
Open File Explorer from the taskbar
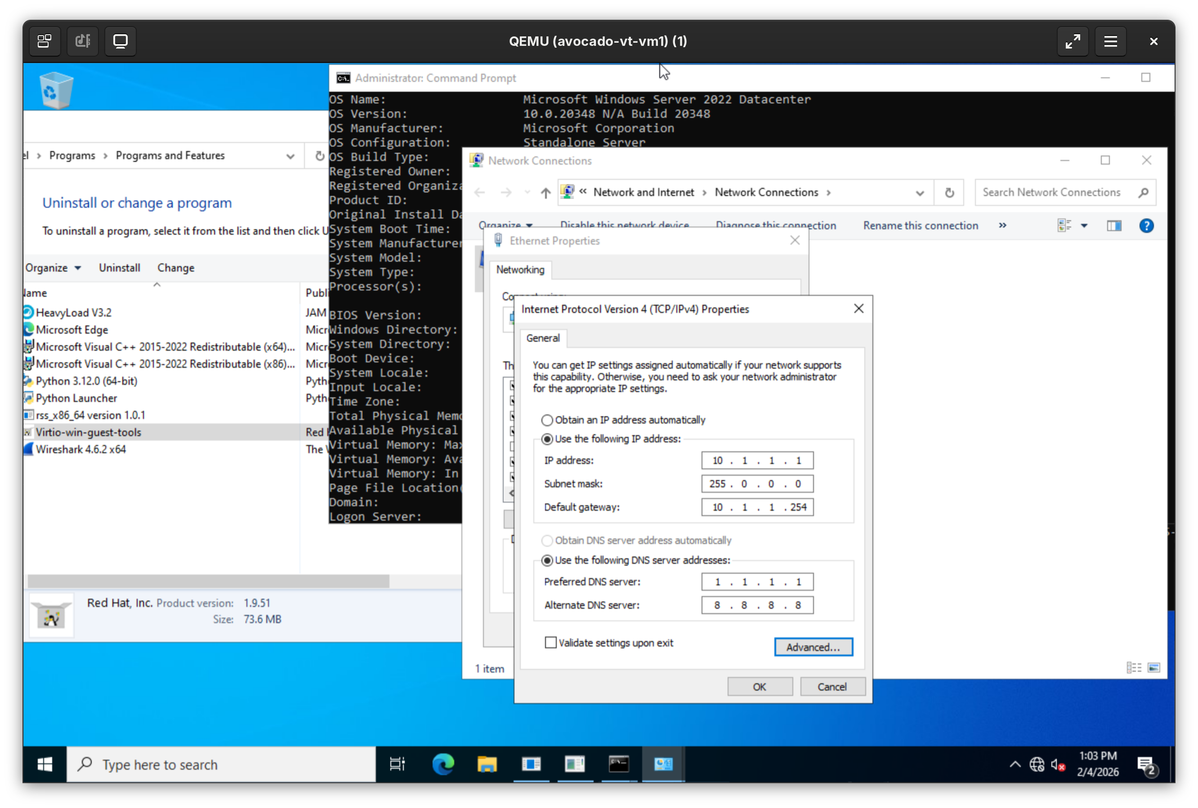[x=487, y=764]
